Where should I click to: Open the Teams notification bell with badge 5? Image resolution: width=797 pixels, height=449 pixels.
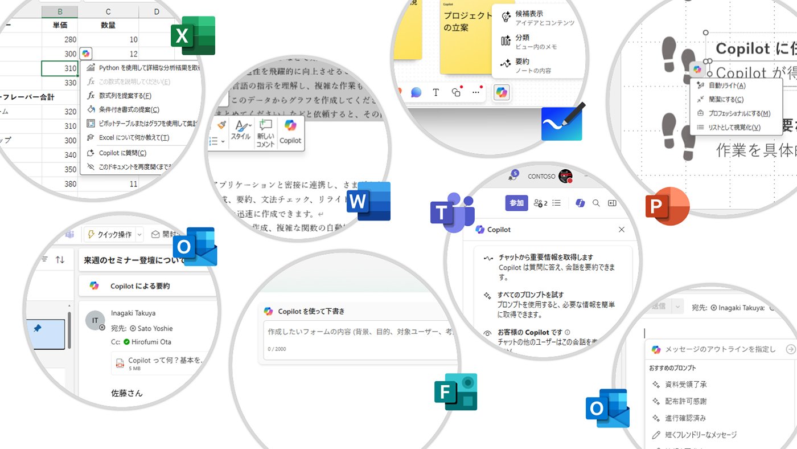(x=512, y=176)
